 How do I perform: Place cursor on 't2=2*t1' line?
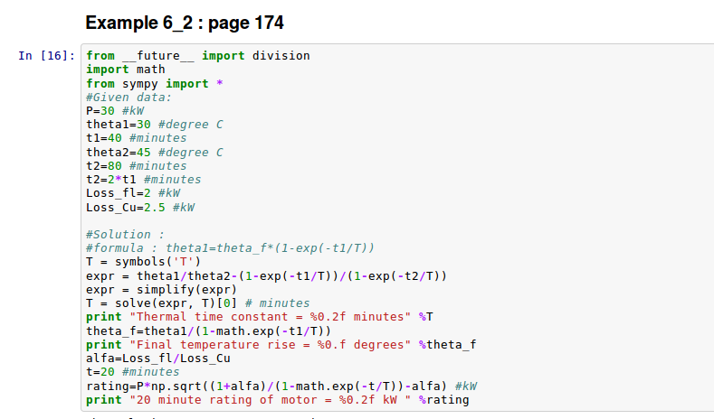click(x=143, y=180)
